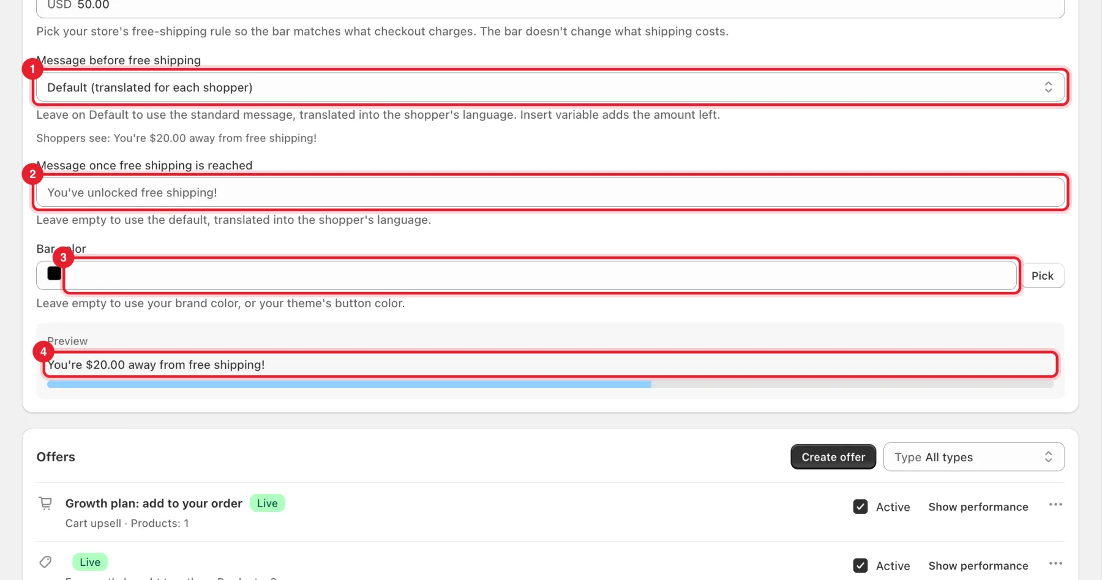
Task: Open more actions menu for Growth plan offer
Action: [x=1055, y=505]
